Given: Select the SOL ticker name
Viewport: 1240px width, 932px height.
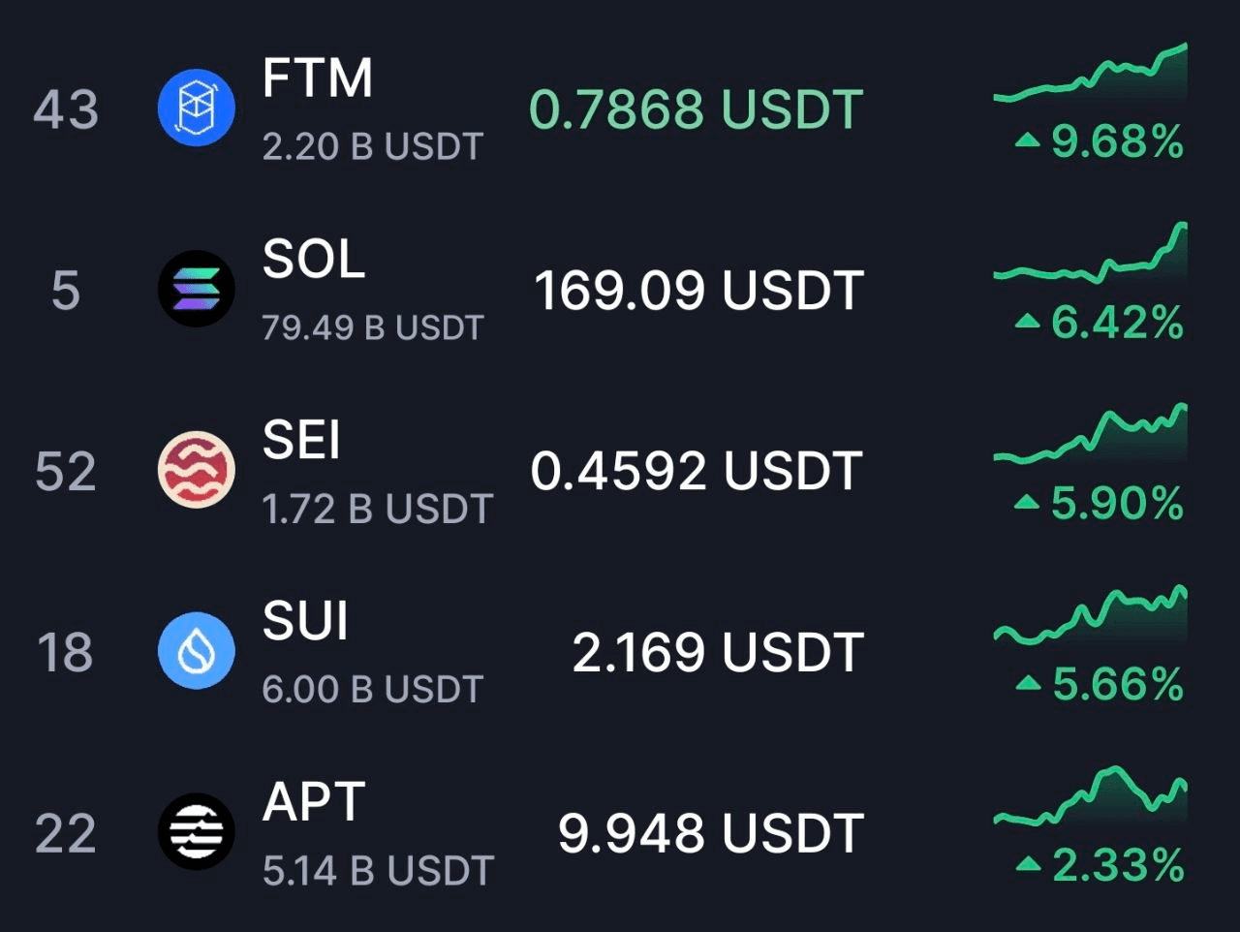Looking at the screenshot, I should pyautogui.click(x=314, y=259).
